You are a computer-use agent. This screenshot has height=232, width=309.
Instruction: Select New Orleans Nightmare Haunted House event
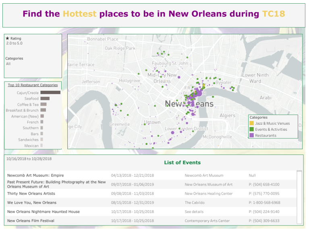(44, 212)
